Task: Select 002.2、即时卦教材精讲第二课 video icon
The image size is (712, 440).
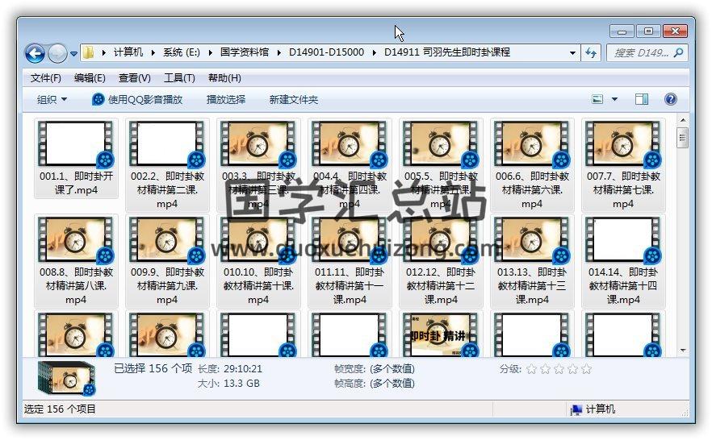Action: click(167, 143)
